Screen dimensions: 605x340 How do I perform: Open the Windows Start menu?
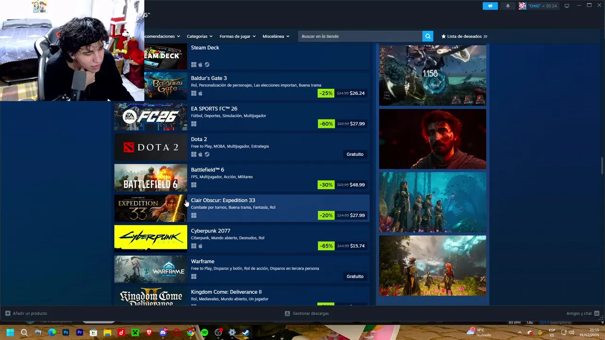10,332
